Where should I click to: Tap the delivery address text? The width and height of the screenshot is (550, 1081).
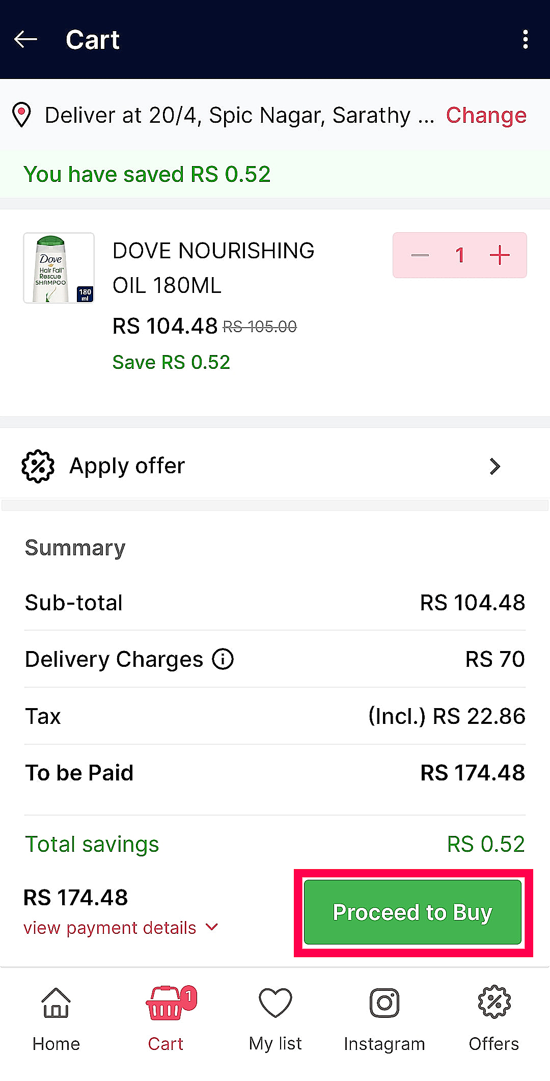pos(239,115)
